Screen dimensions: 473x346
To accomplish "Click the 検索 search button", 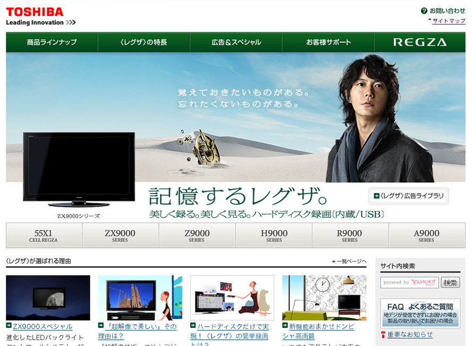I will point(450,283).
